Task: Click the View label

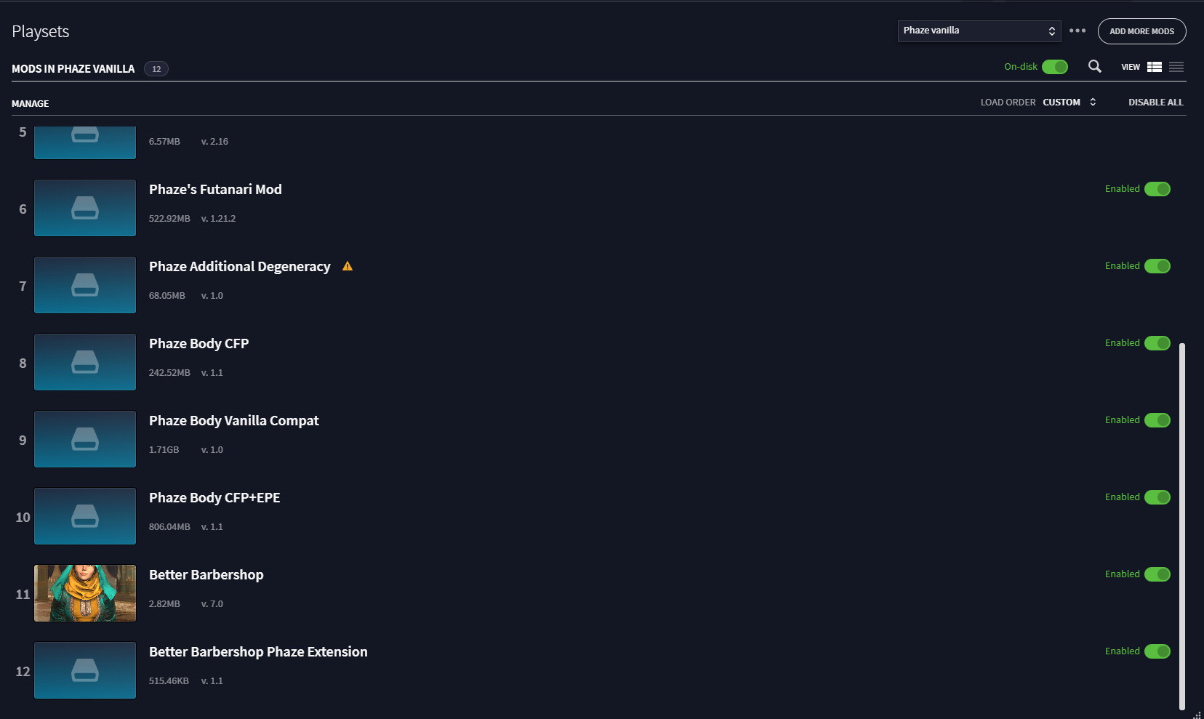Action: pos(1131,67)
